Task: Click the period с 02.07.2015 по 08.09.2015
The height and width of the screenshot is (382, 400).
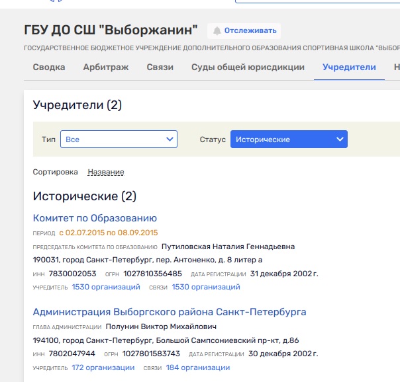Action: [x=109, y=233]
